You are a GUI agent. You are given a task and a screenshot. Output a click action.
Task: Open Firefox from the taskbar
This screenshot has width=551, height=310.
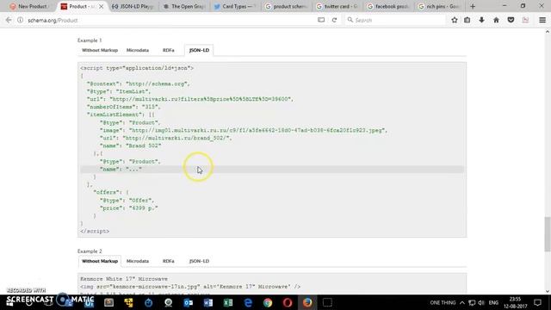307,302
